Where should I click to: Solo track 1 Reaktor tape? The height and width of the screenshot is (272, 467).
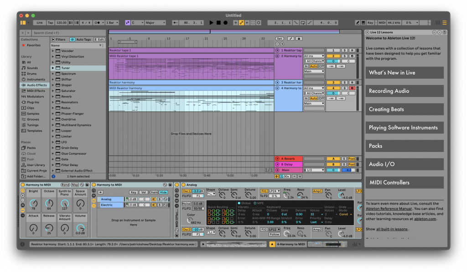pyautogui.click(x=344, y=50)
